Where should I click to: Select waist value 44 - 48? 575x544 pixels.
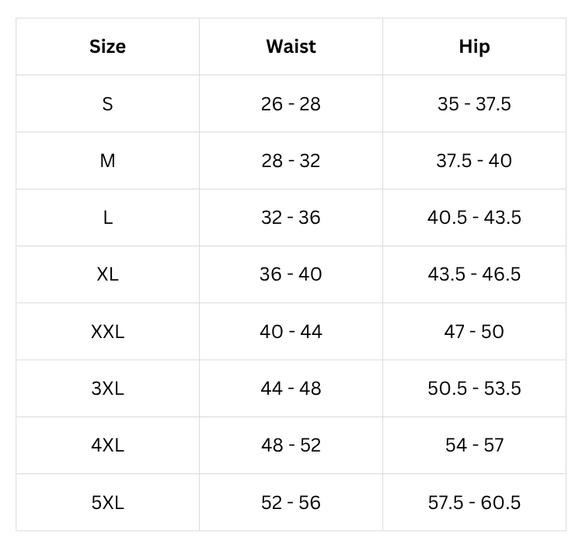point(291,389)
